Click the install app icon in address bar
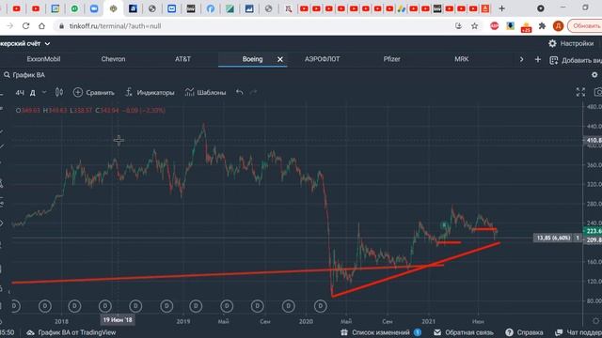Image resolution: width=602 pixels, height=338 pixels. [458, 26]
